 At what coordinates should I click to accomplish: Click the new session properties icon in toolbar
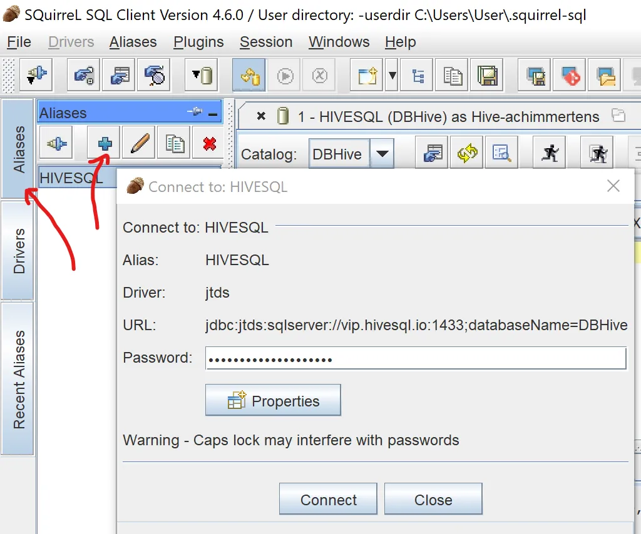click(118, 74)
